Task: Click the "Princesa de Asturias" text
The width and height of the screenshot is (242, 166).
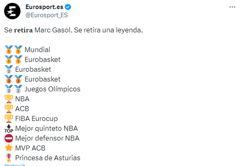Action: 48,158
